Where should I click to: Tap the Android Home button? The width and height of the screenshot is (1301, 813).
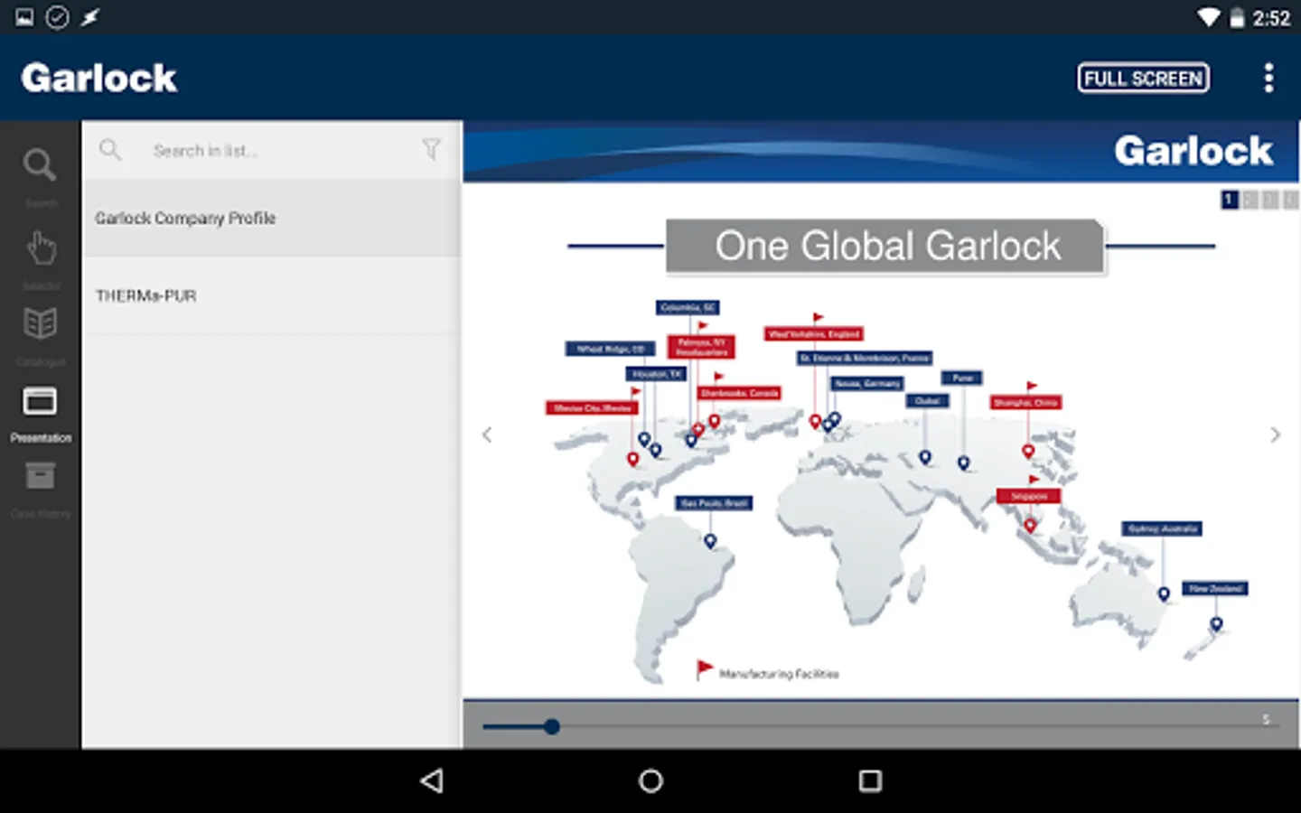pyautogui.click(x=650, y=780)
